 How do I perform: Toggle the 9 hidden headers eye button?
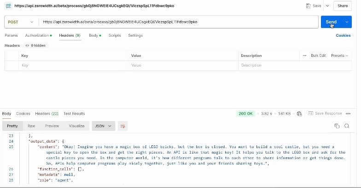35,45
